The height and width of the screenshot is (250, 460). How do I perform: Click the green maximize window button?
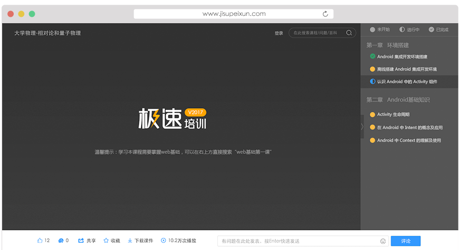coord(32,14)
